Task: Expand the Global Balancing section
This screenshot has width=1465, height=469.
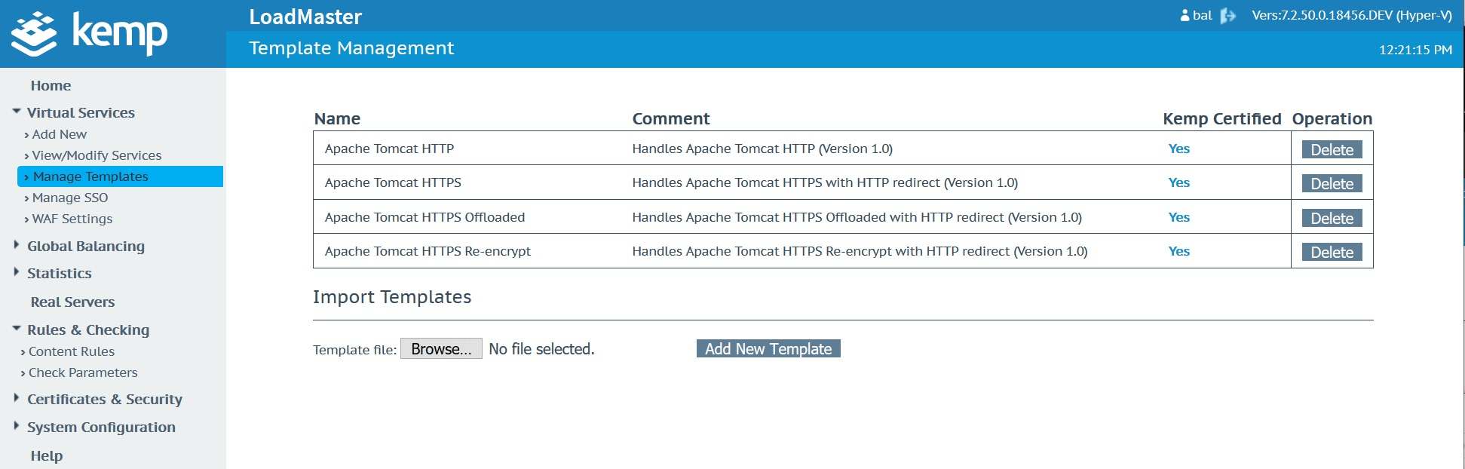Action: pos(17,245)
